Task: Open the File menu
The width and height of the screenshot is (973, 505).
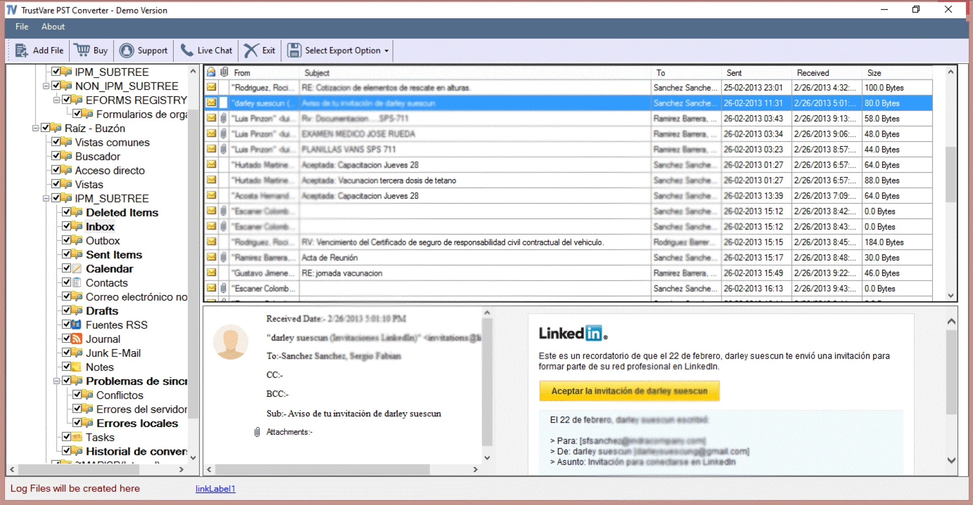Action: (x=21, y=26)
